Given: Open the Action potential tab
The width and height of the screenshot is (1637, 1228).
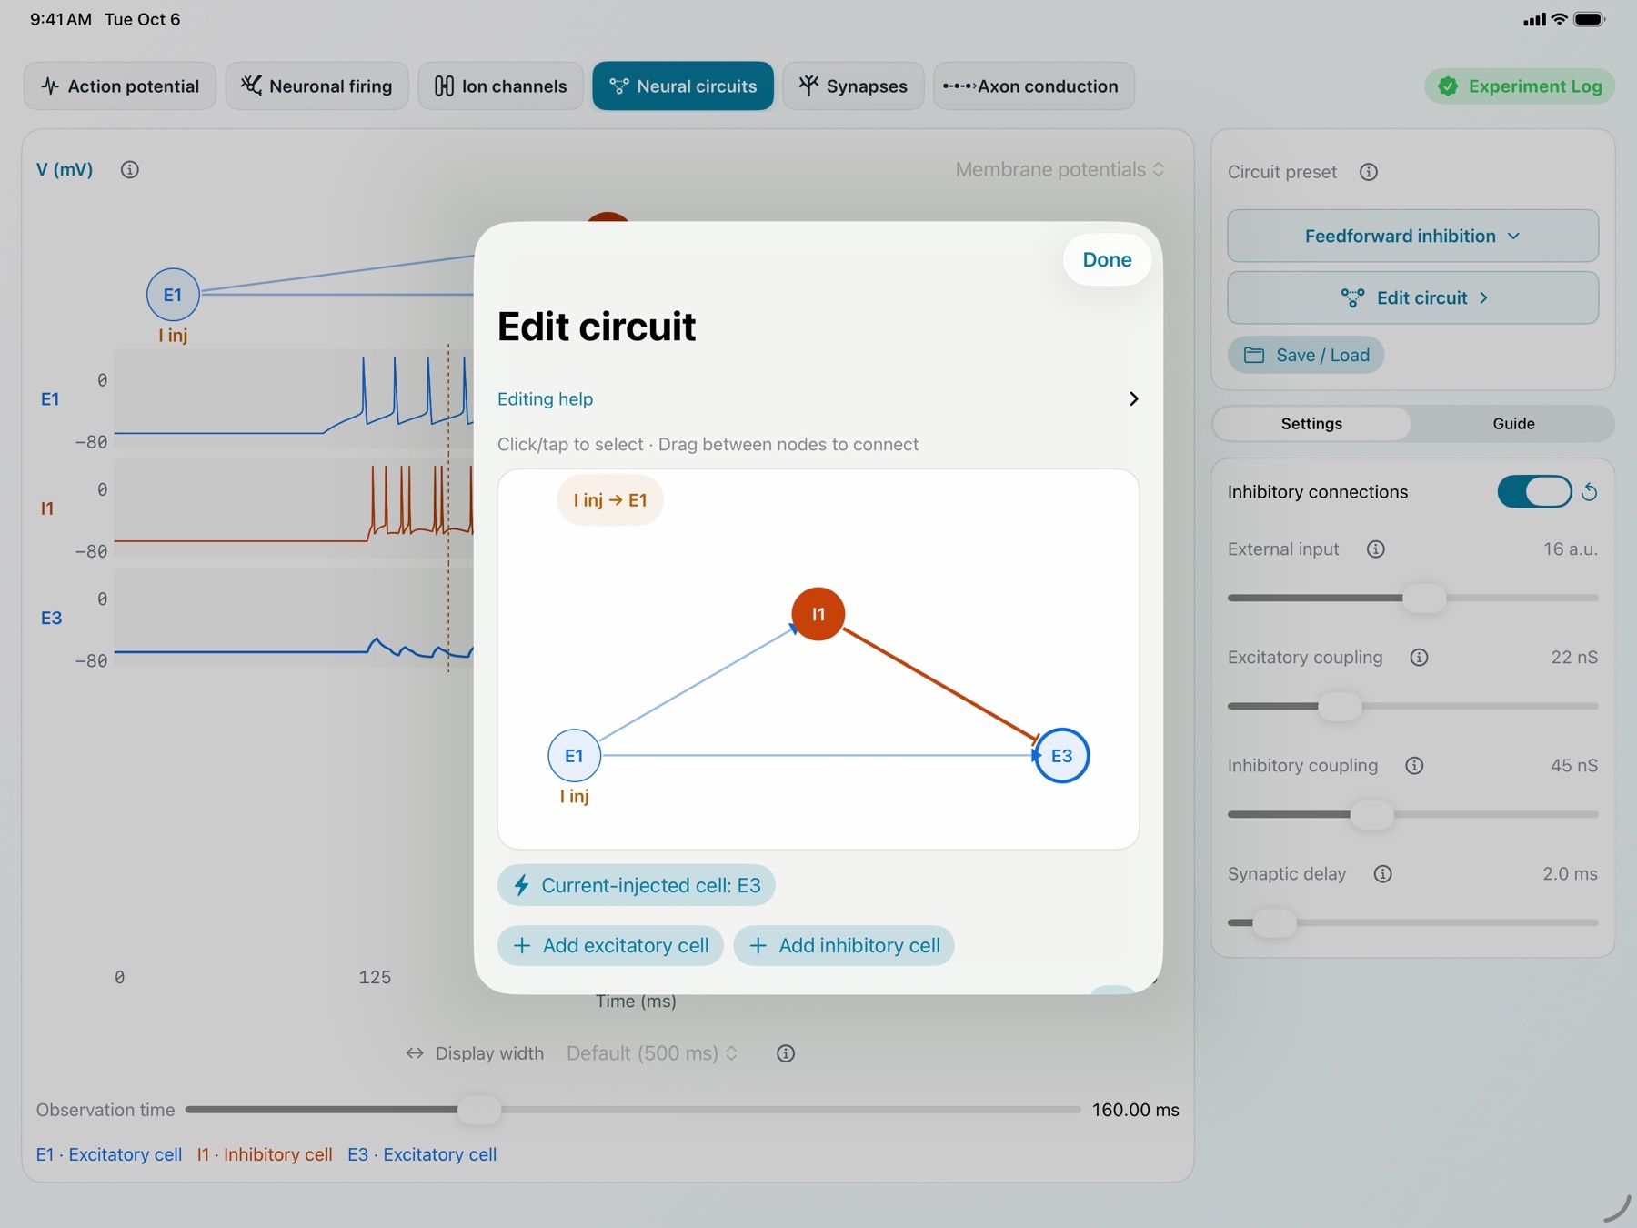Looking at the screenshot, I should 120,86.
